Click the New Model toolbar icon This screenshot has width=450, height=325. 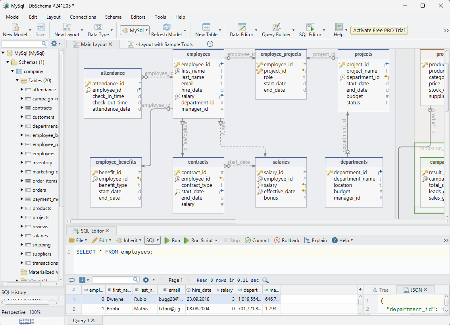(15, 27)
